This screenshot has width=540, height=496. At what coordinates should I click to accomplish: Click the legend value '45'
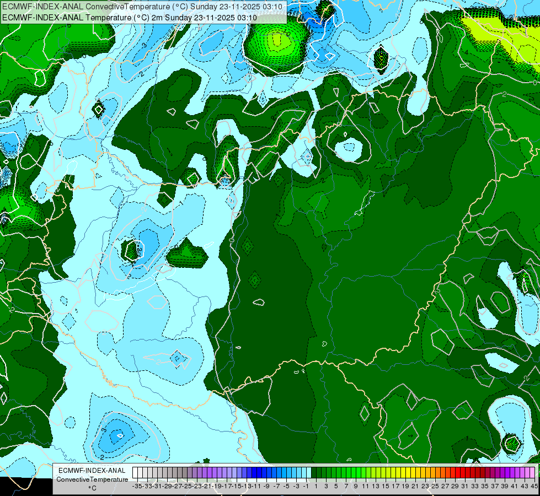[534, 486]
